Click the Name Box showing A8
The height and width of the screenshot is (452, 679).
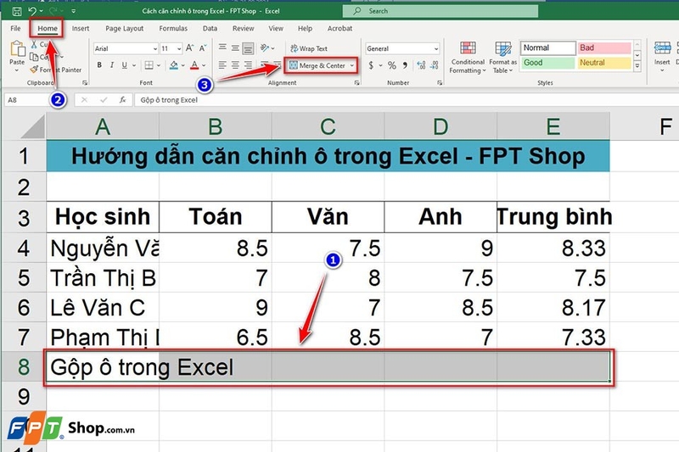pyautogui.click(x=27, y=100)
